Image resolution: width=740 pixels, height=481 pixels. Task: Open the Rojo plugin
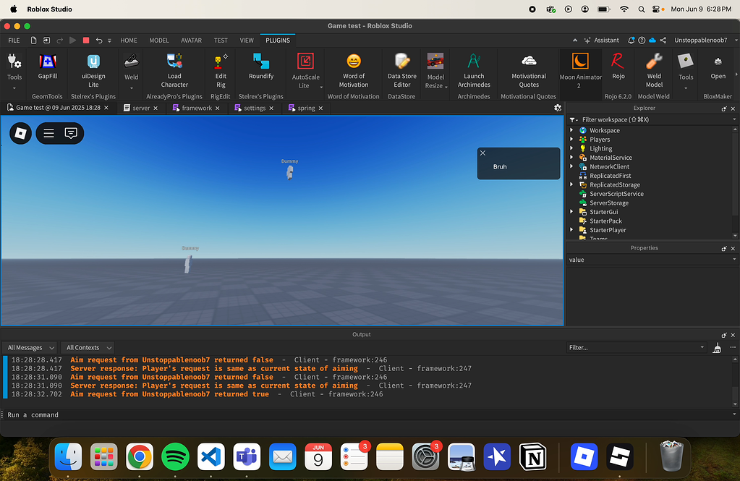(618, 67)
